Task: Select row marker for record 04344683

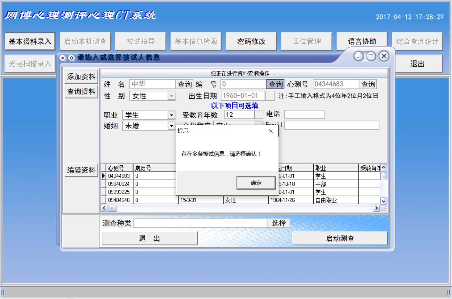Action: pyautogui.click(x=104, y=176)
